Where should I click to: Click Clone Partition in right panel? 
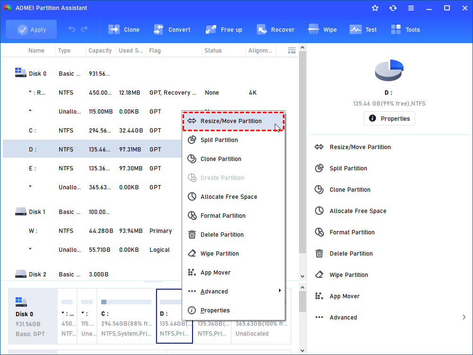(x=342, y=190)
